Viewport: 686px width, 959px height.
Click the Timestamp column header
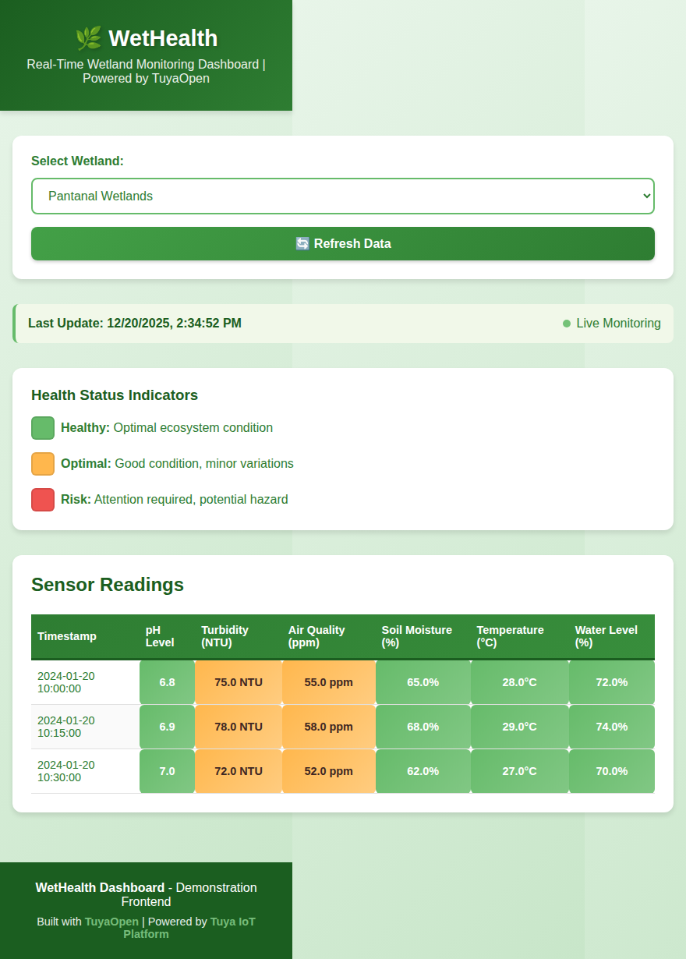pyautogui.click(x=86, y=636)
